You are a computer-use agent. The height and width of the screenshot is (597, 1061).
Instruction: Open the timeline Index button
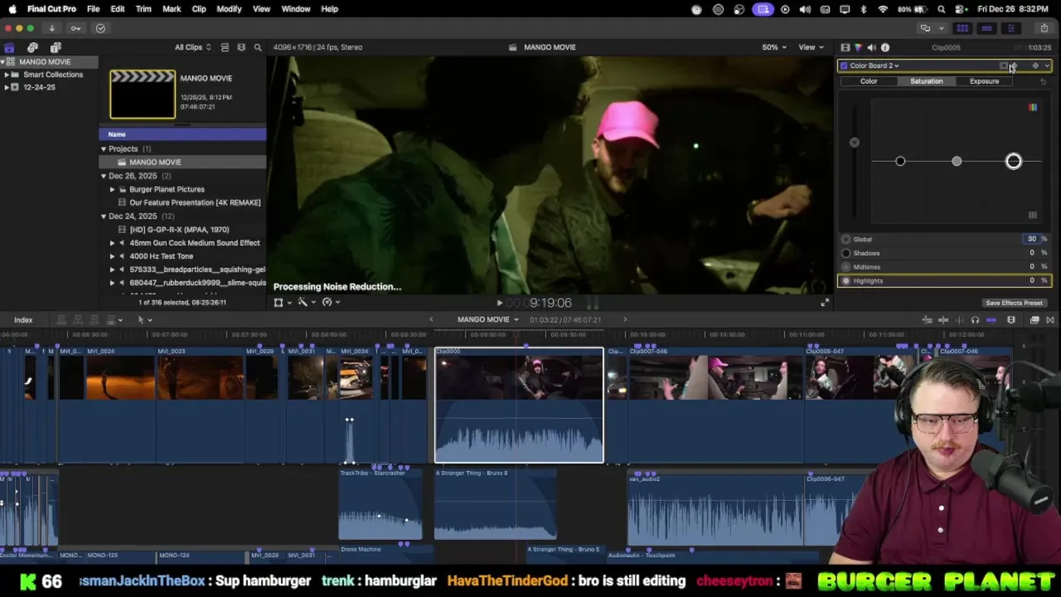pos(23,320)
